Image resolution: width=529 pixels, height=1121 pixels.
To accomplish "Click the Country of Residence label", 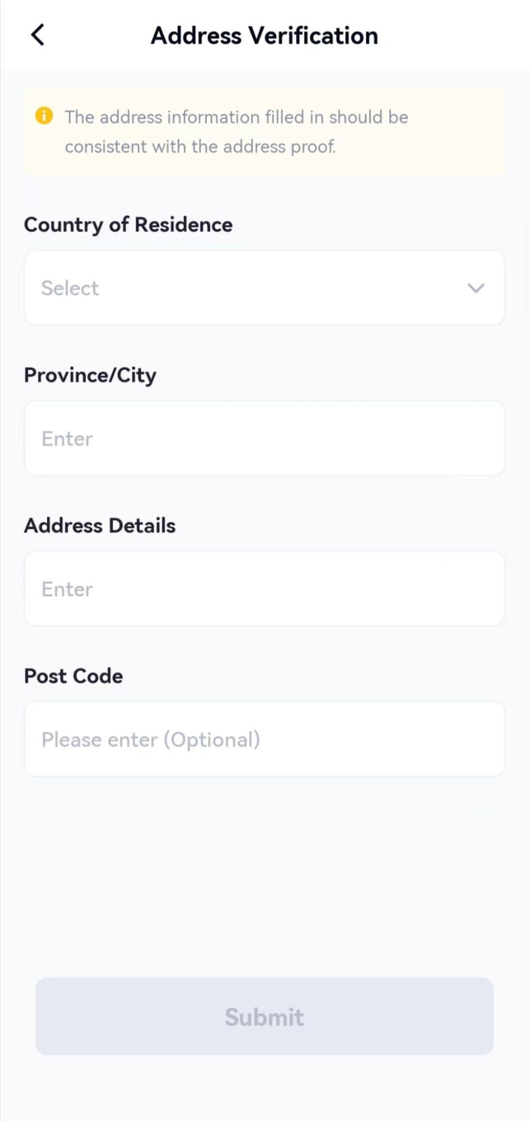I will pyautogui.click(x=128, y=225).
